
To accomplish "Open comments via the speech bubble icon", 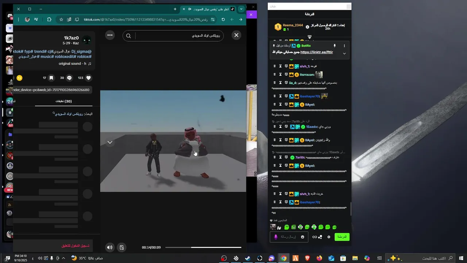I will point(69,78).
